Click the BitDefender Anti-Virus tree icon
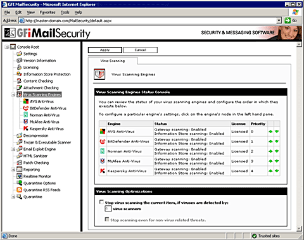The width and height of the screenshot is (304, 240). point(26,108)
